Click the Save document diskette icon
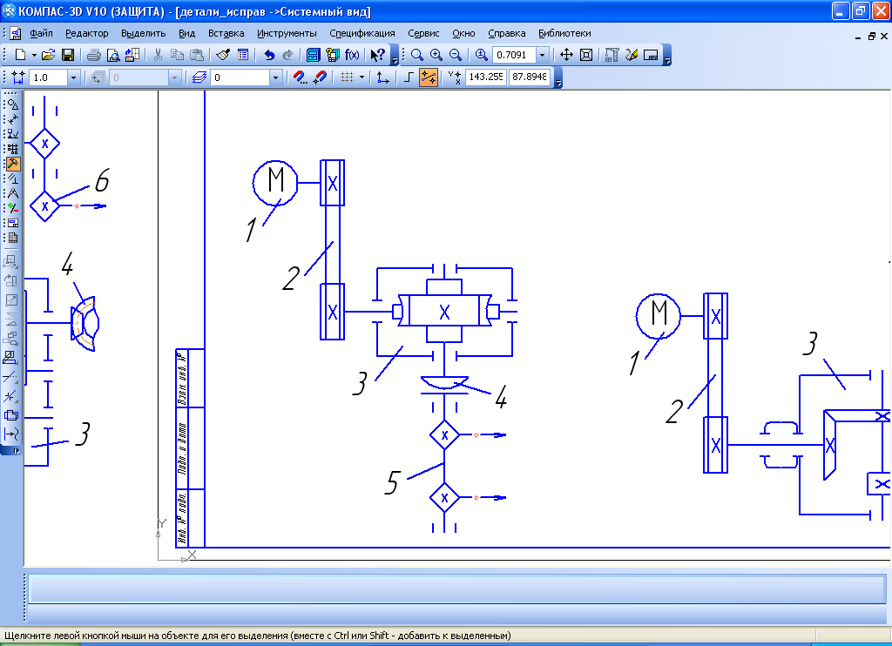 67,55
